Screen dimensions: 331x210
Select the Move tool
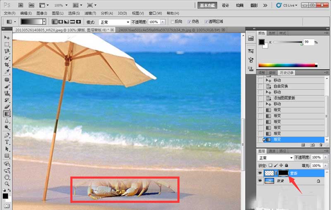tap(7, 38)
